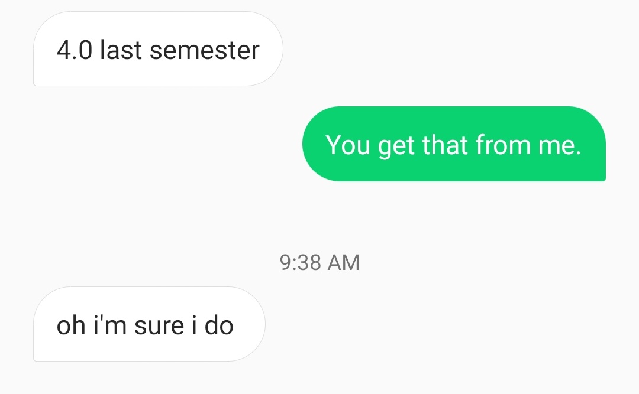Tap the "oh i'm sure i do" message
The width and height of the screenshot is (639, 394).
click(149, 324)
